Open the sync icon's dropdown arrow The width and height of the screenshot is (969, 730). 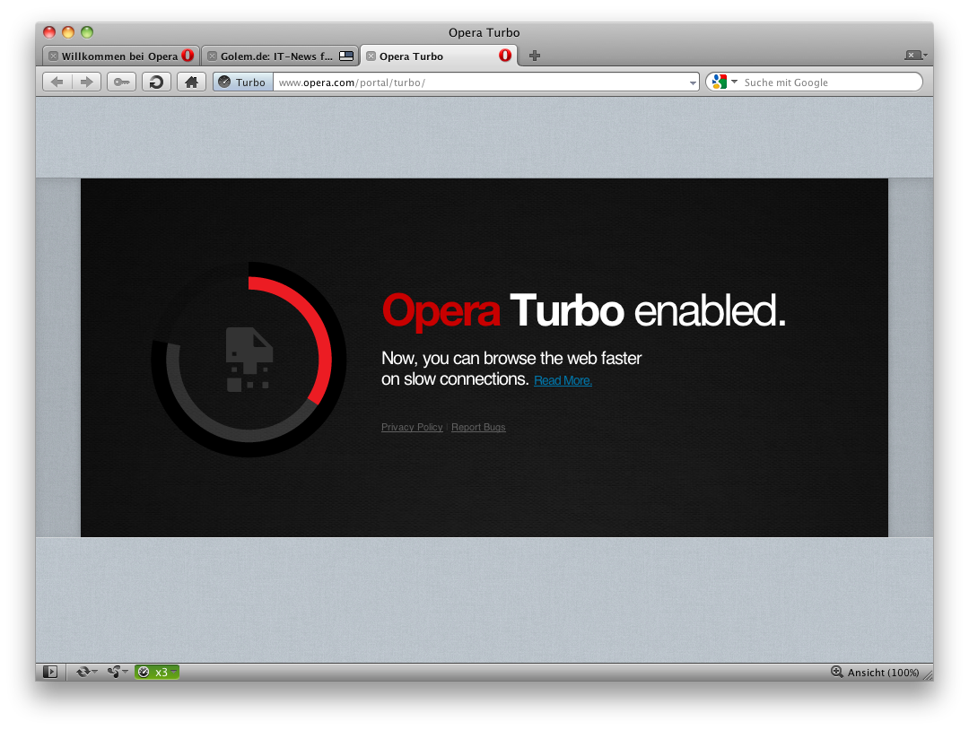click(92, 671)
